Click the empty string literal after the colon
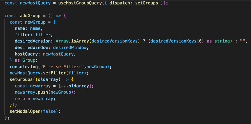Screen dimensions: 251x124 click(x=243, y=41)
